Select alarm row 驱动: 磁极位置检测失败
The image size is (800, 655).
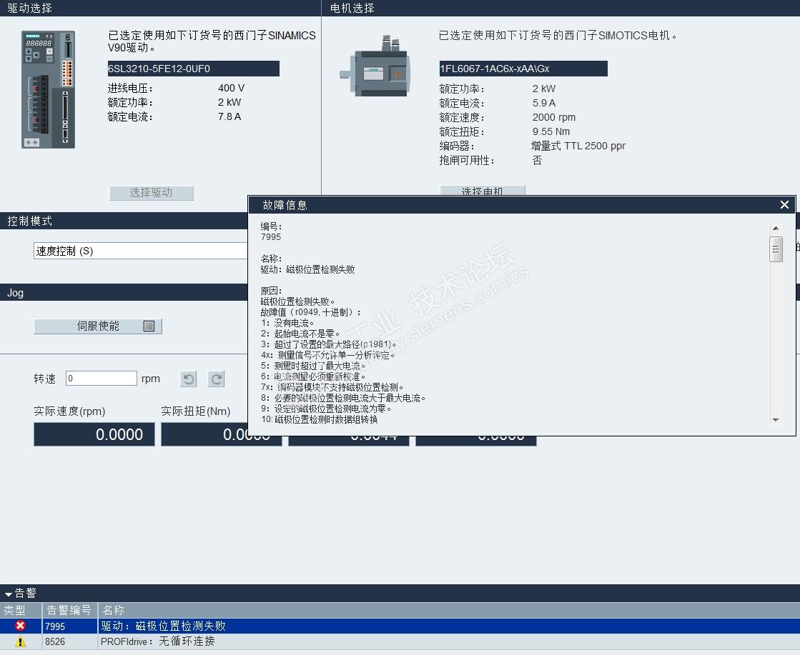pos(400,626)
